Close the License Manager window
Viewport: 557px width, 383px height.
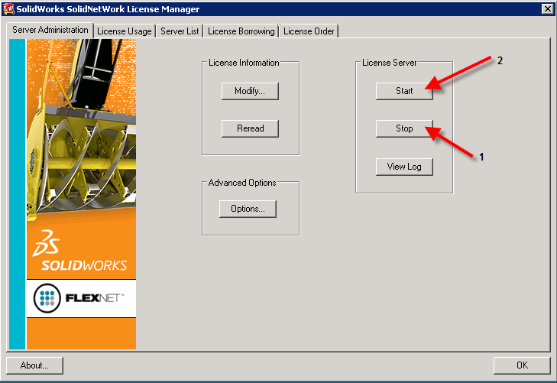click(x=547, y=9)
